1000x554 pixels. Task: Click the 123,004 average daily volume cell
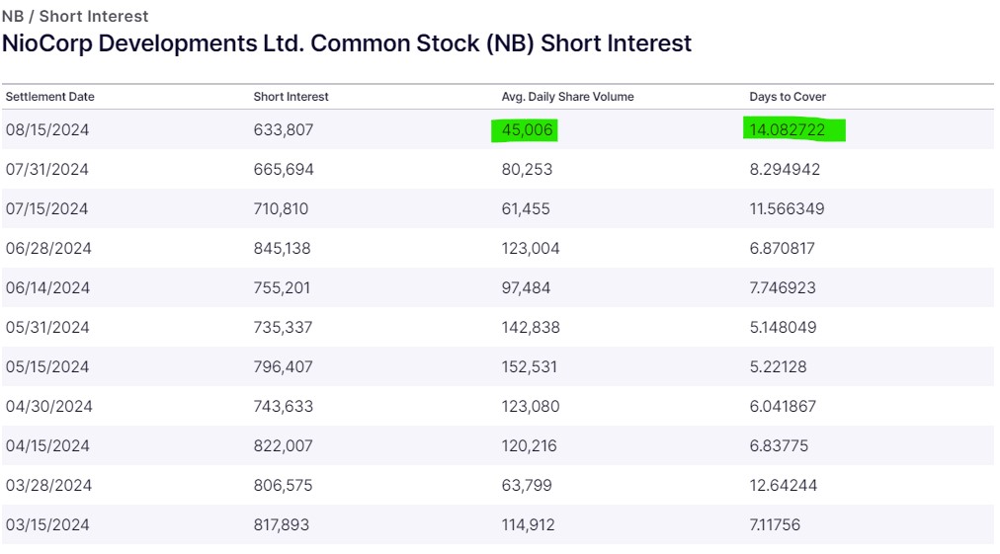click(x=531, y=248)
